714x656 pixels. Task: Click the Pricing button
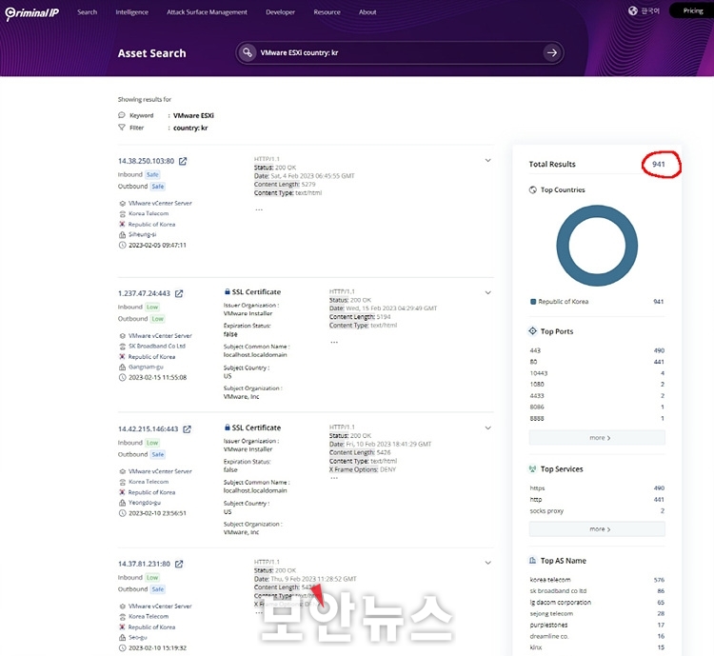coord(692,11)
